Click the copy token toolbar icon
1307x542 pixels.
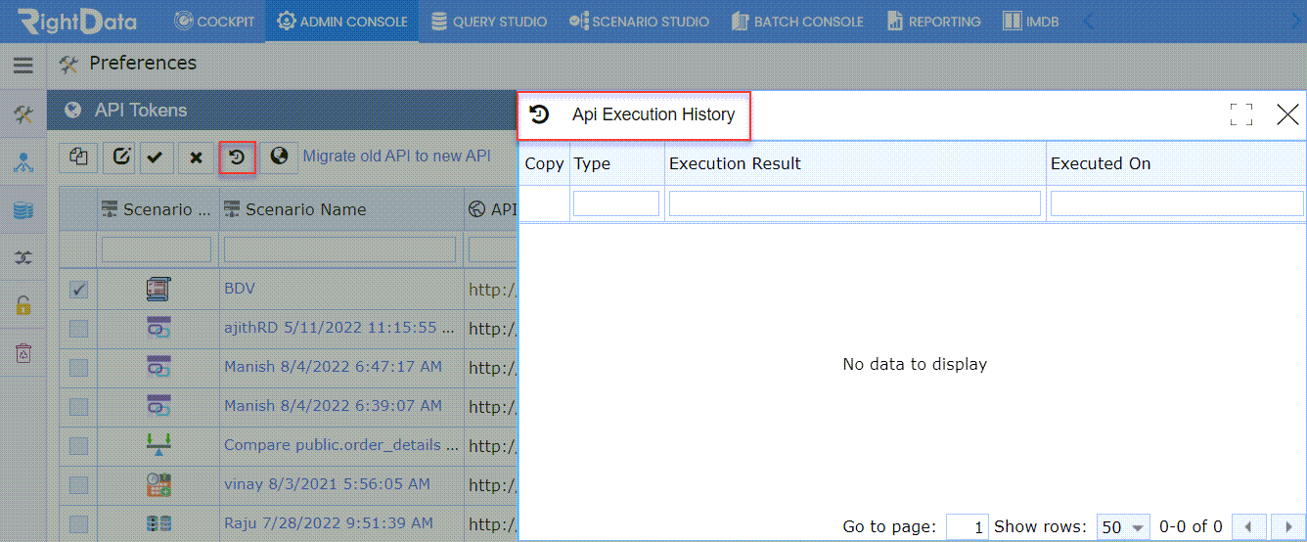[x=79, y=157]
